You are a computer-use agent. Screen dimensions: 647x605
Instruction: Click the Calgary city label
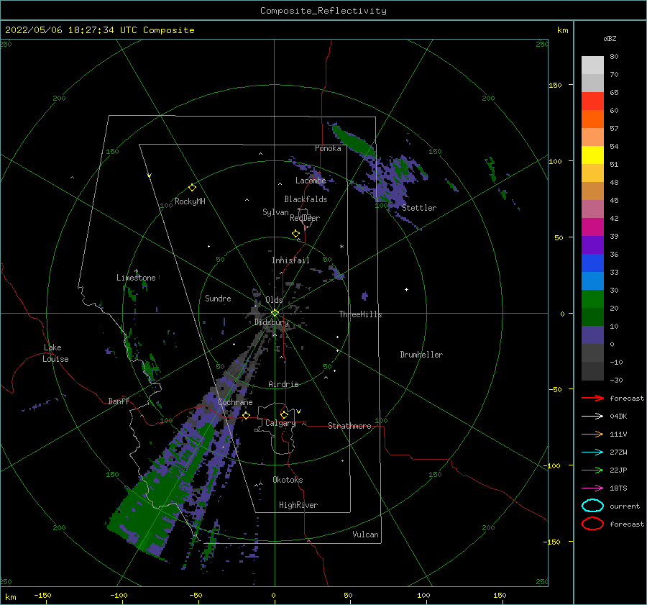tap(280, 423)
